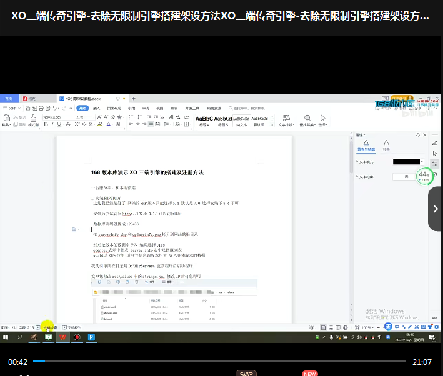Click the decrease indent icon
This screenshot has height=376, width=443.
[149, 117]
